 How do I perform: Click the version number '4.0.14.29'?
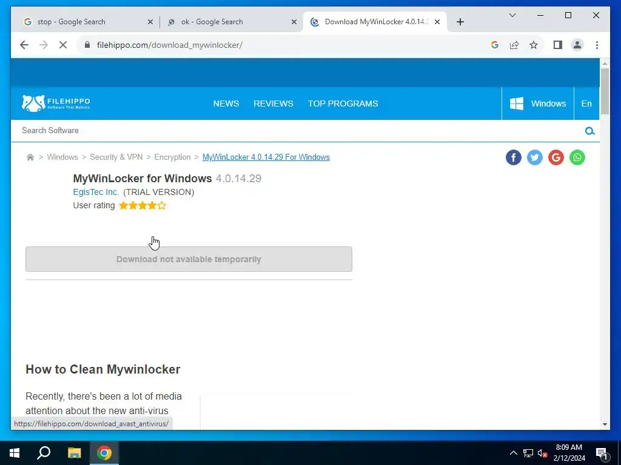click(x=238, y=179)
